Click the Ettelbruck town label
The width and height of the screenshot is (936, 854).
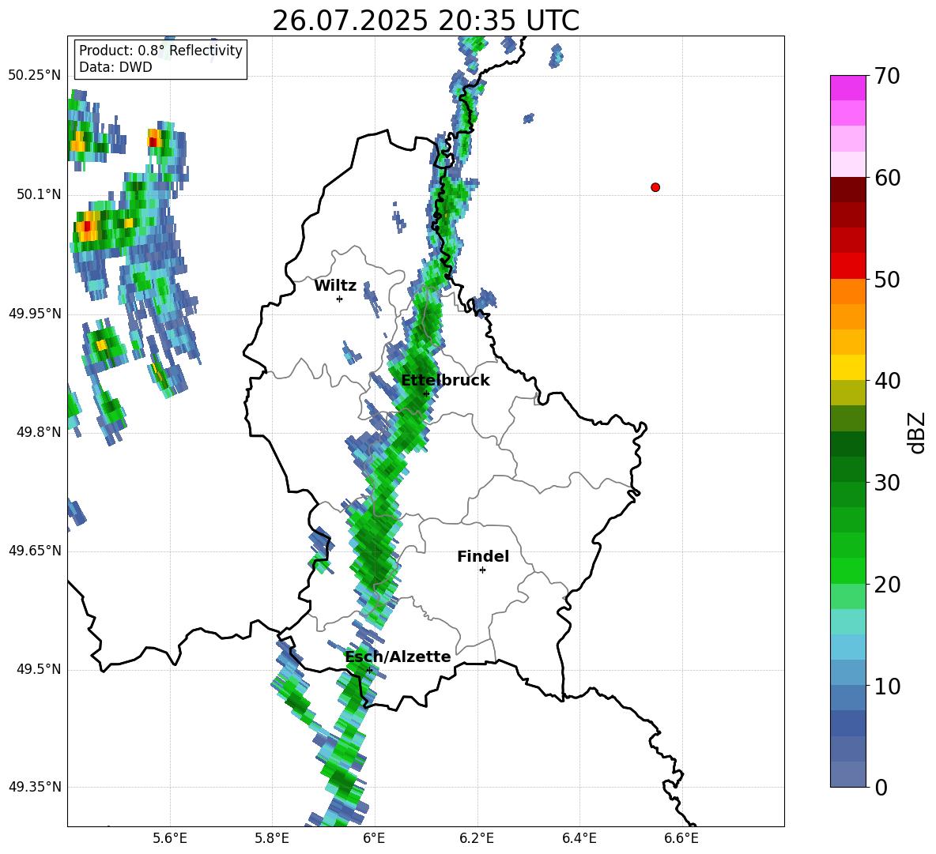(x=445, y=381)
